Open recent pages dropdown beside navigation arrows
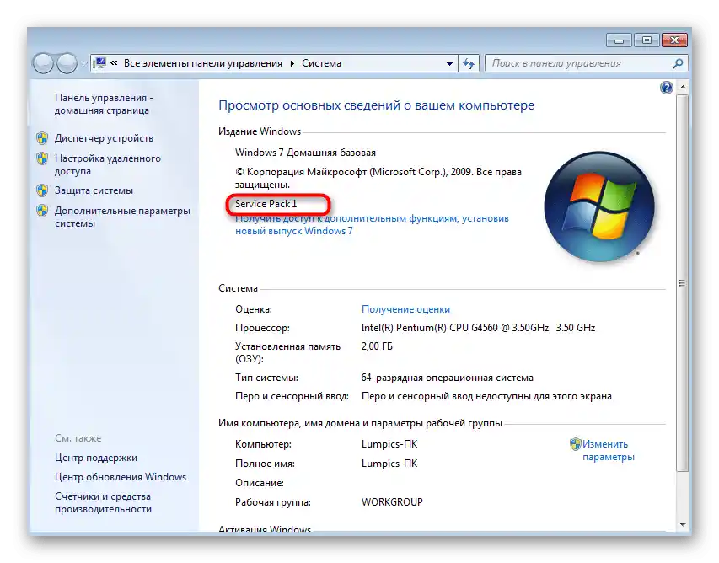Viewport: 719px width, 563px height. (x=84, y=64)
